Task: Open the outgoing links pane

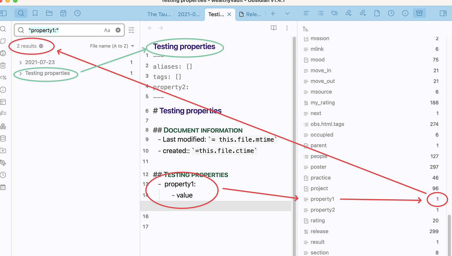Action: (x=363, y=13)
